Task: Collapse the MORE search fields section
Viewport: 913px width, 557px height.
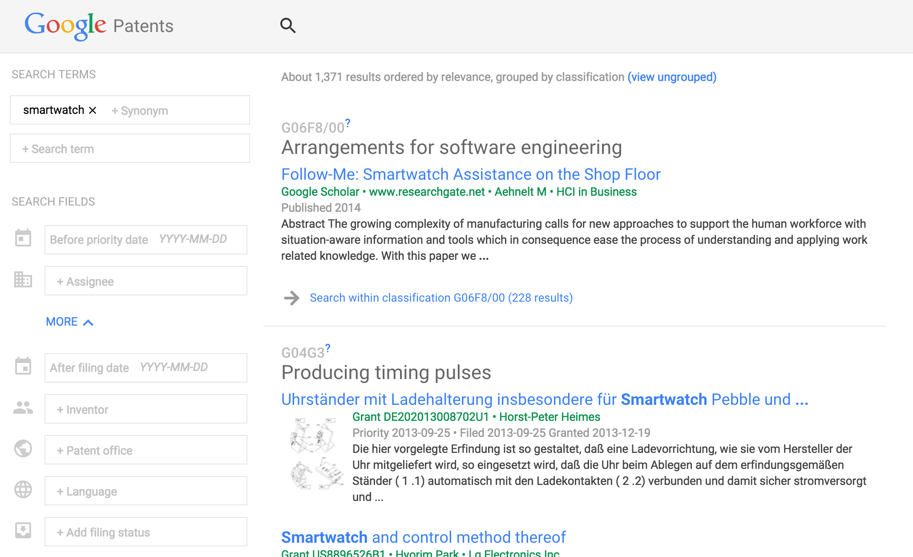Action: 69,322
